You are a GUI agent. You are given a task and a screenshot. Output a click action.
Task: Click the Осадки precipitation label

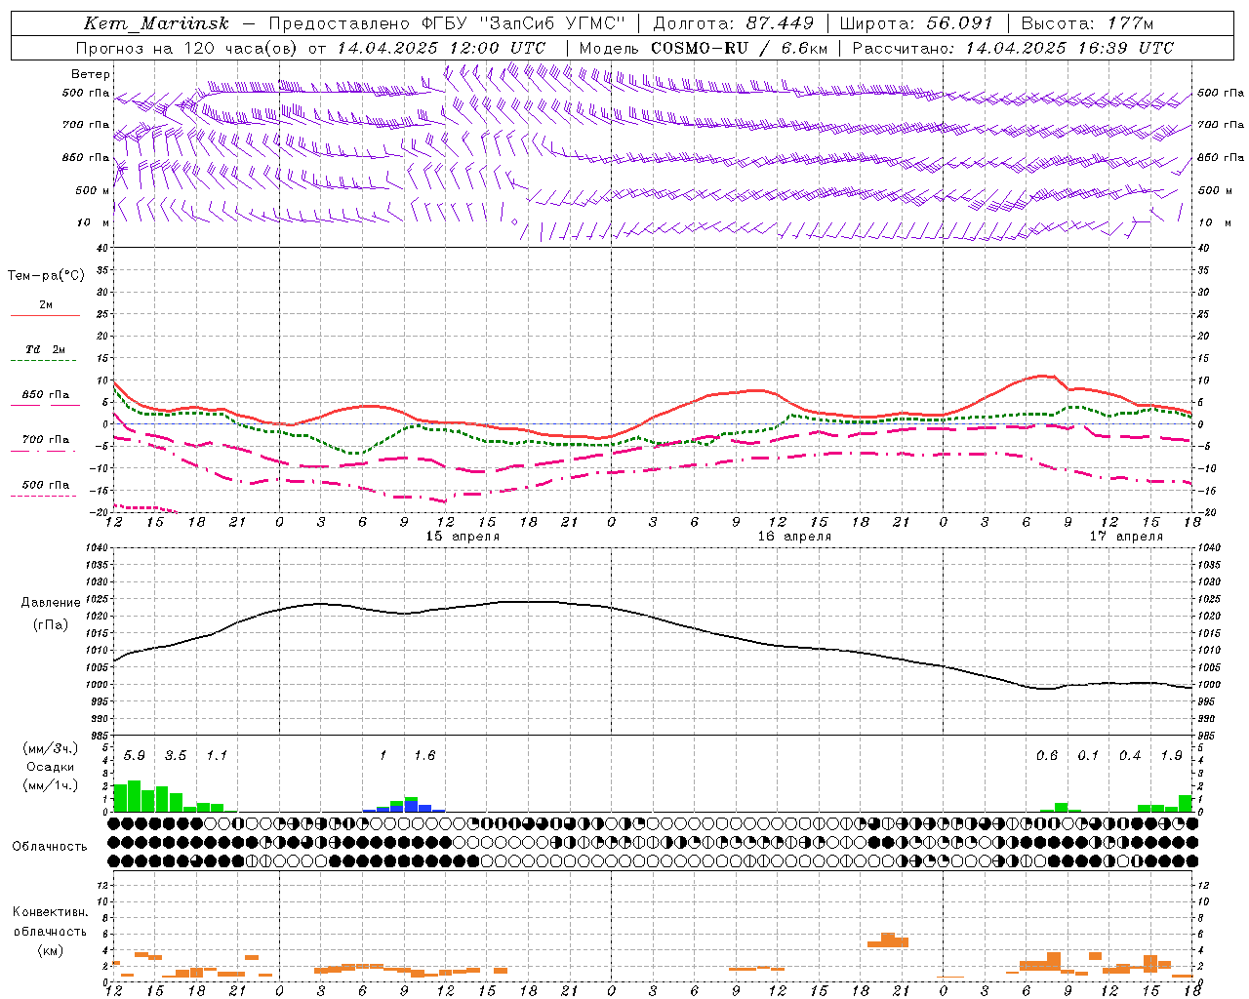tap(51, 767)
